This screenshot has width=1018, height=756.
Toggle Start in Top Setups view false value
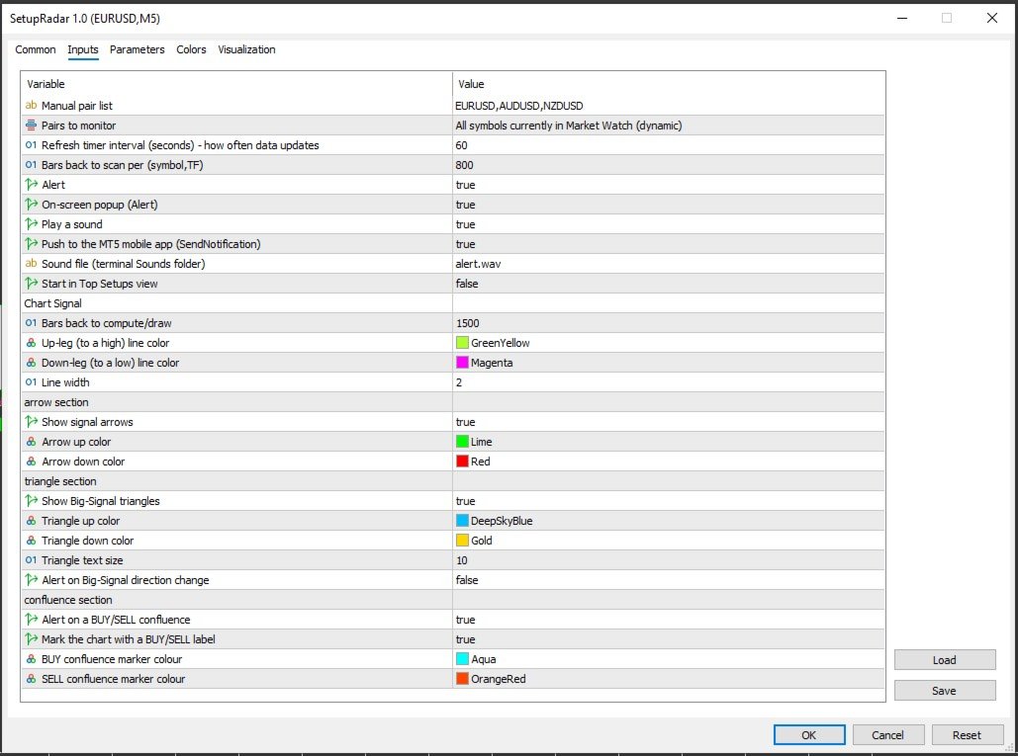pyautogui.click(x=669, y=284)
